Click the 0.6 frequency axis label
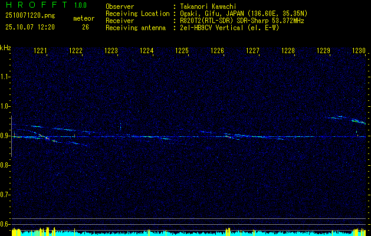 [x=5, y=224]
